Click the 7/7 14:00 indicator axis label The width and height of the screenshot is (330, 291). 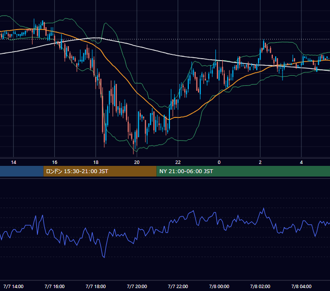click(x=14, y=286)
